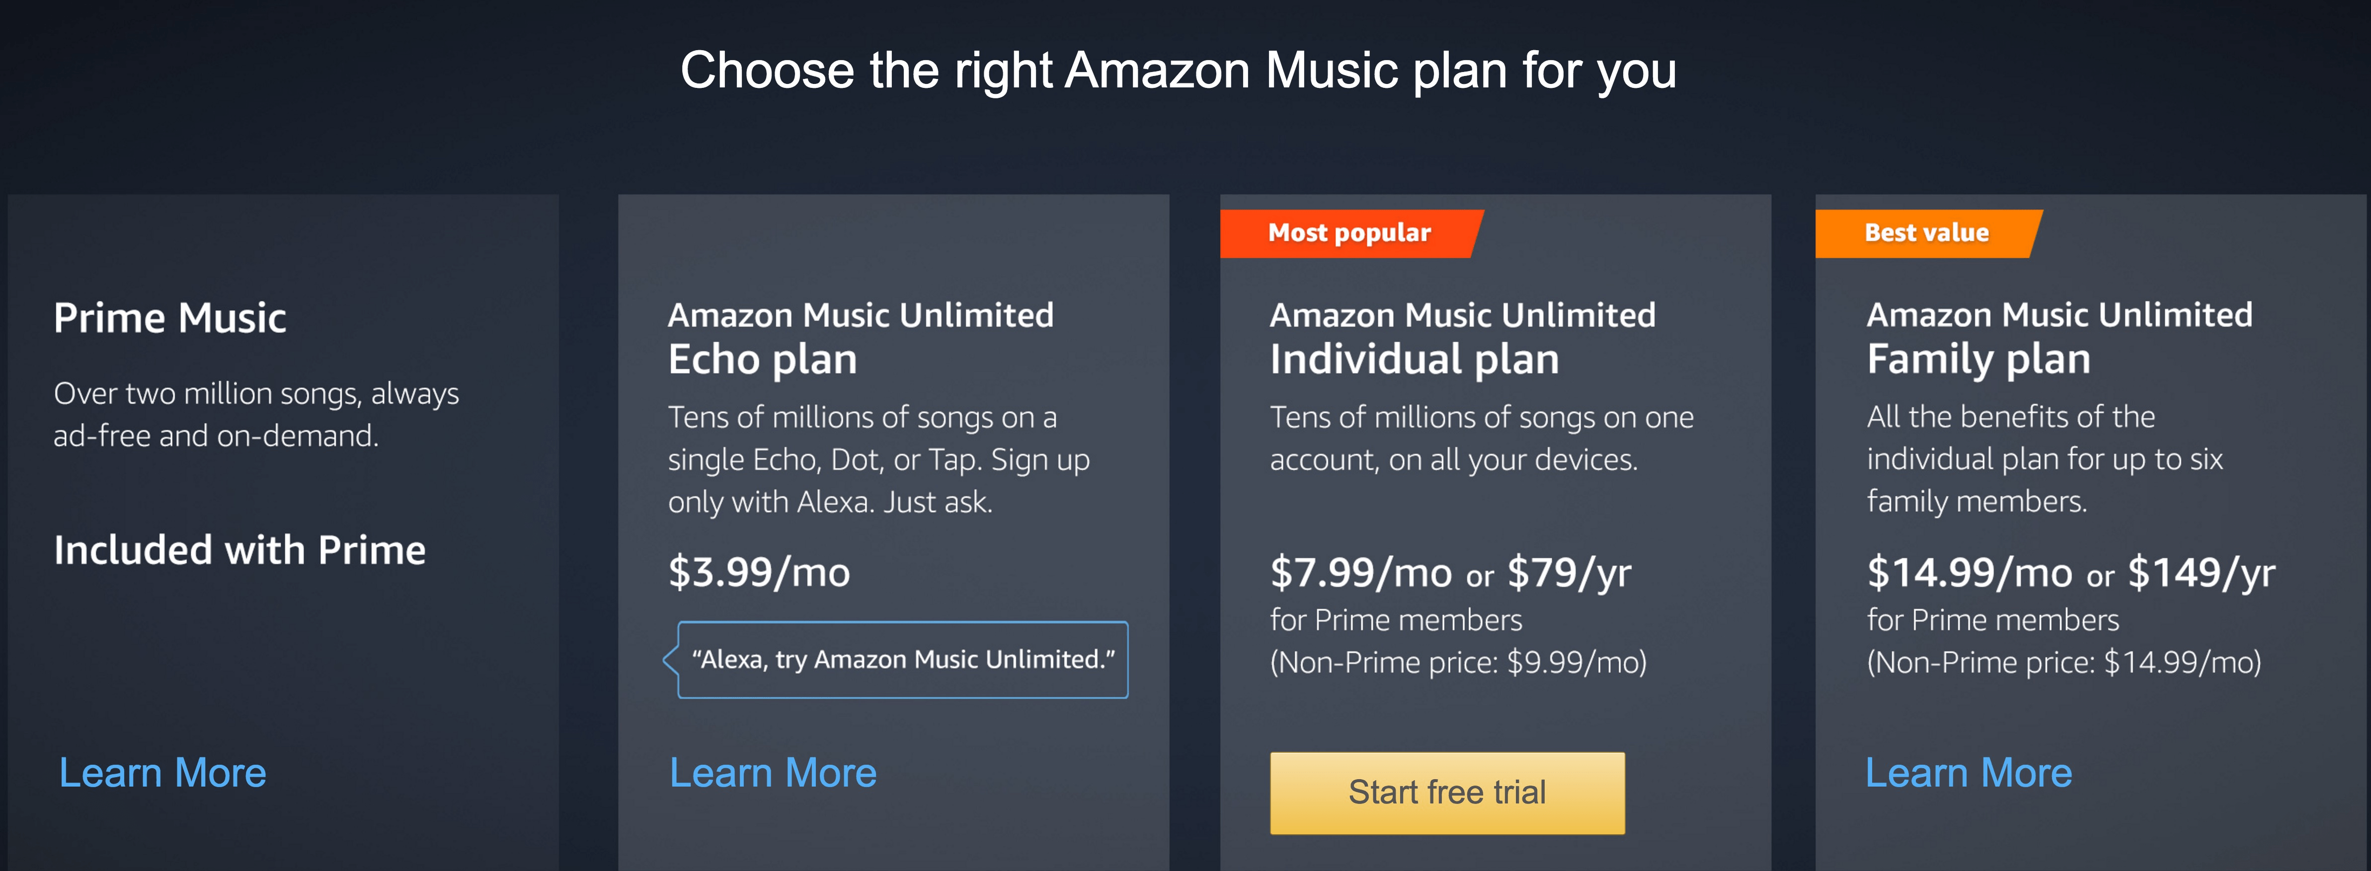Select the Alexa voice command speech bubble
This screenshot has width=2371, height=871.
coord(902,659)
